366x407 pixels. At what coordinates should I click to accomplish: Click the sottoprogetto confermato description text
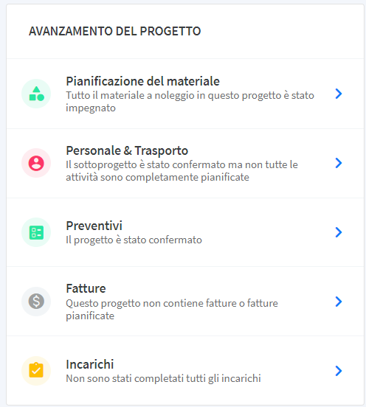click(182, 171)
